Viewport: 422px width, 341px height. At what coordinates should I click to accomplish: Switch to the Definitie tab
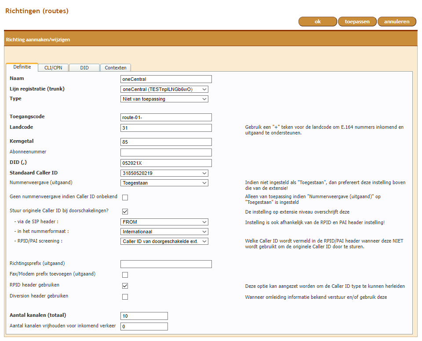22,67
